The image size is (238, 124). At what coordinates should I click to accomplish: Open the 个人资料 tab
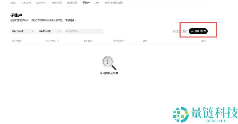[26, 3]
